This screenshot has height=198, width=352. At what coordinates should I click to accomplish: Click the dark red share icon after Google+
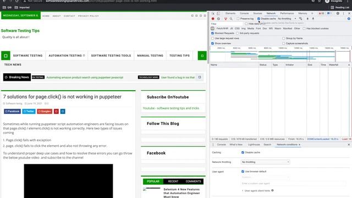[56, 111]
